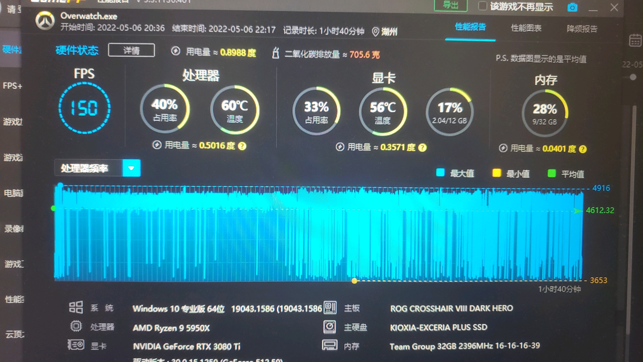Select the FPS+ sidebar item
The width and height of the screenshot is (643, 362).
pyautogui.click(x=12, y=86)
